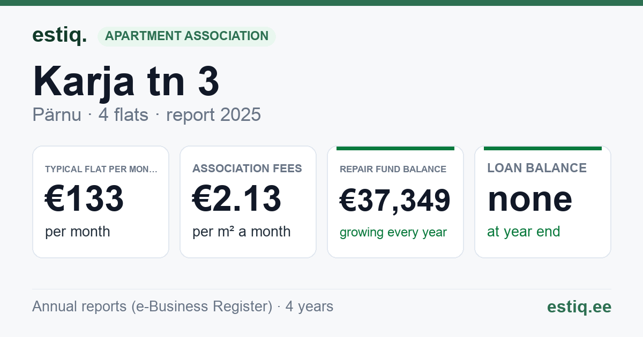Click the €37,349 value
643x337 pixels.
395,201
